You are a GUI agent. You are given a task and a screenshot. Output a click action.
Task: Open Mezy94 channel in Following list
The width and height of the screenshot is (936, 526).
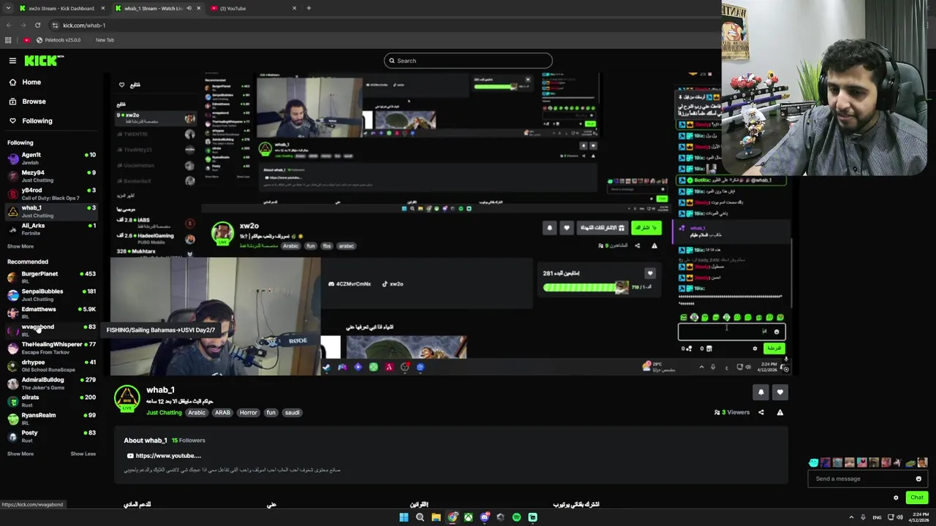pyautogui.click(x=51, y=176)
